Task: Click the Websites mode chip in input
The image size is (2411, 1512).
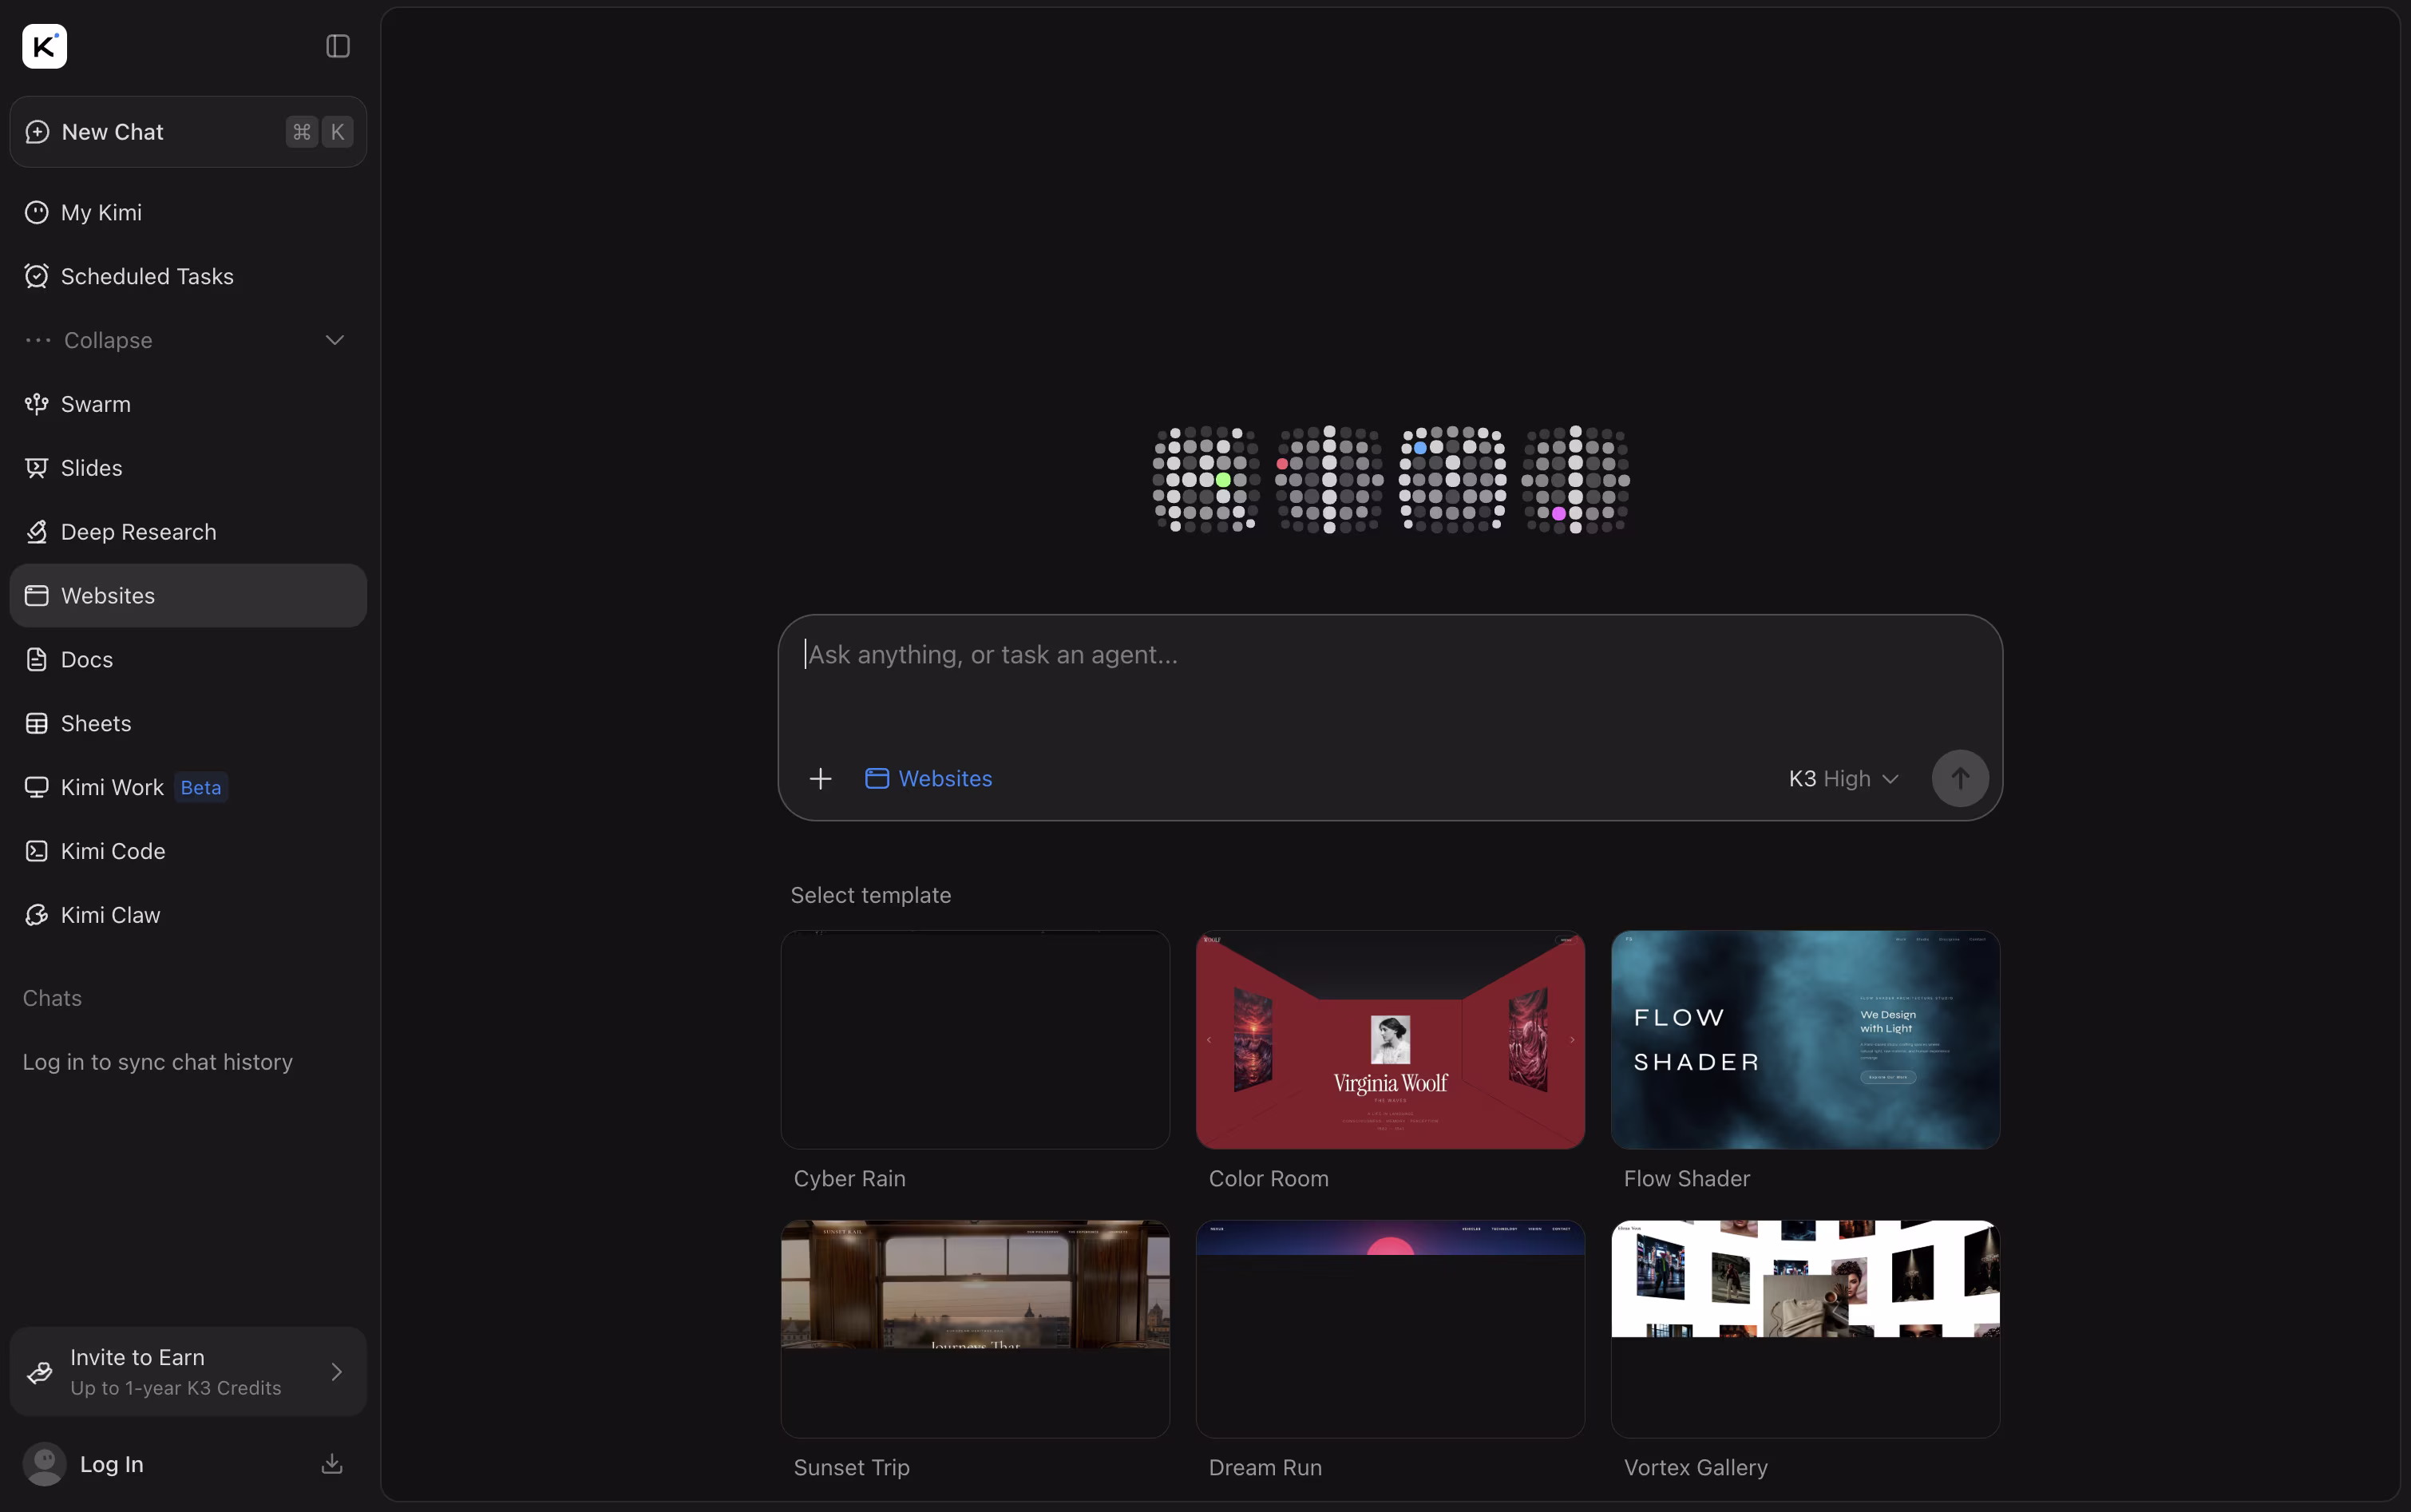Action: [929, 779]
